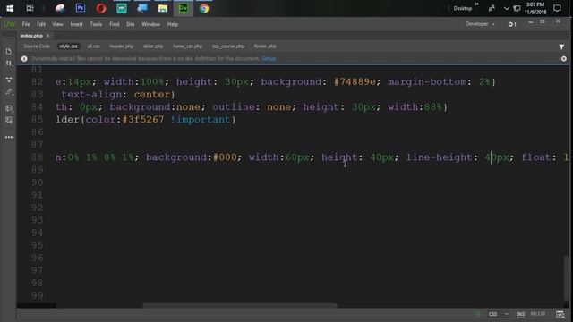Click color value #74889e on line 82
Screen dimensions: 573x322
coord(355,81)
